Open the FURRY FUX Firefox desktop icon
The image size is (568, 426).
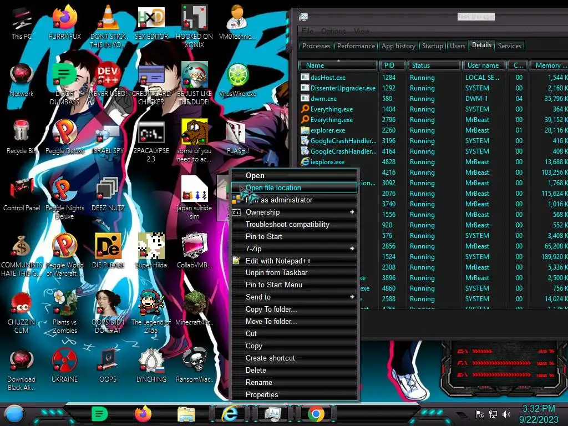(x=64, y=22)
